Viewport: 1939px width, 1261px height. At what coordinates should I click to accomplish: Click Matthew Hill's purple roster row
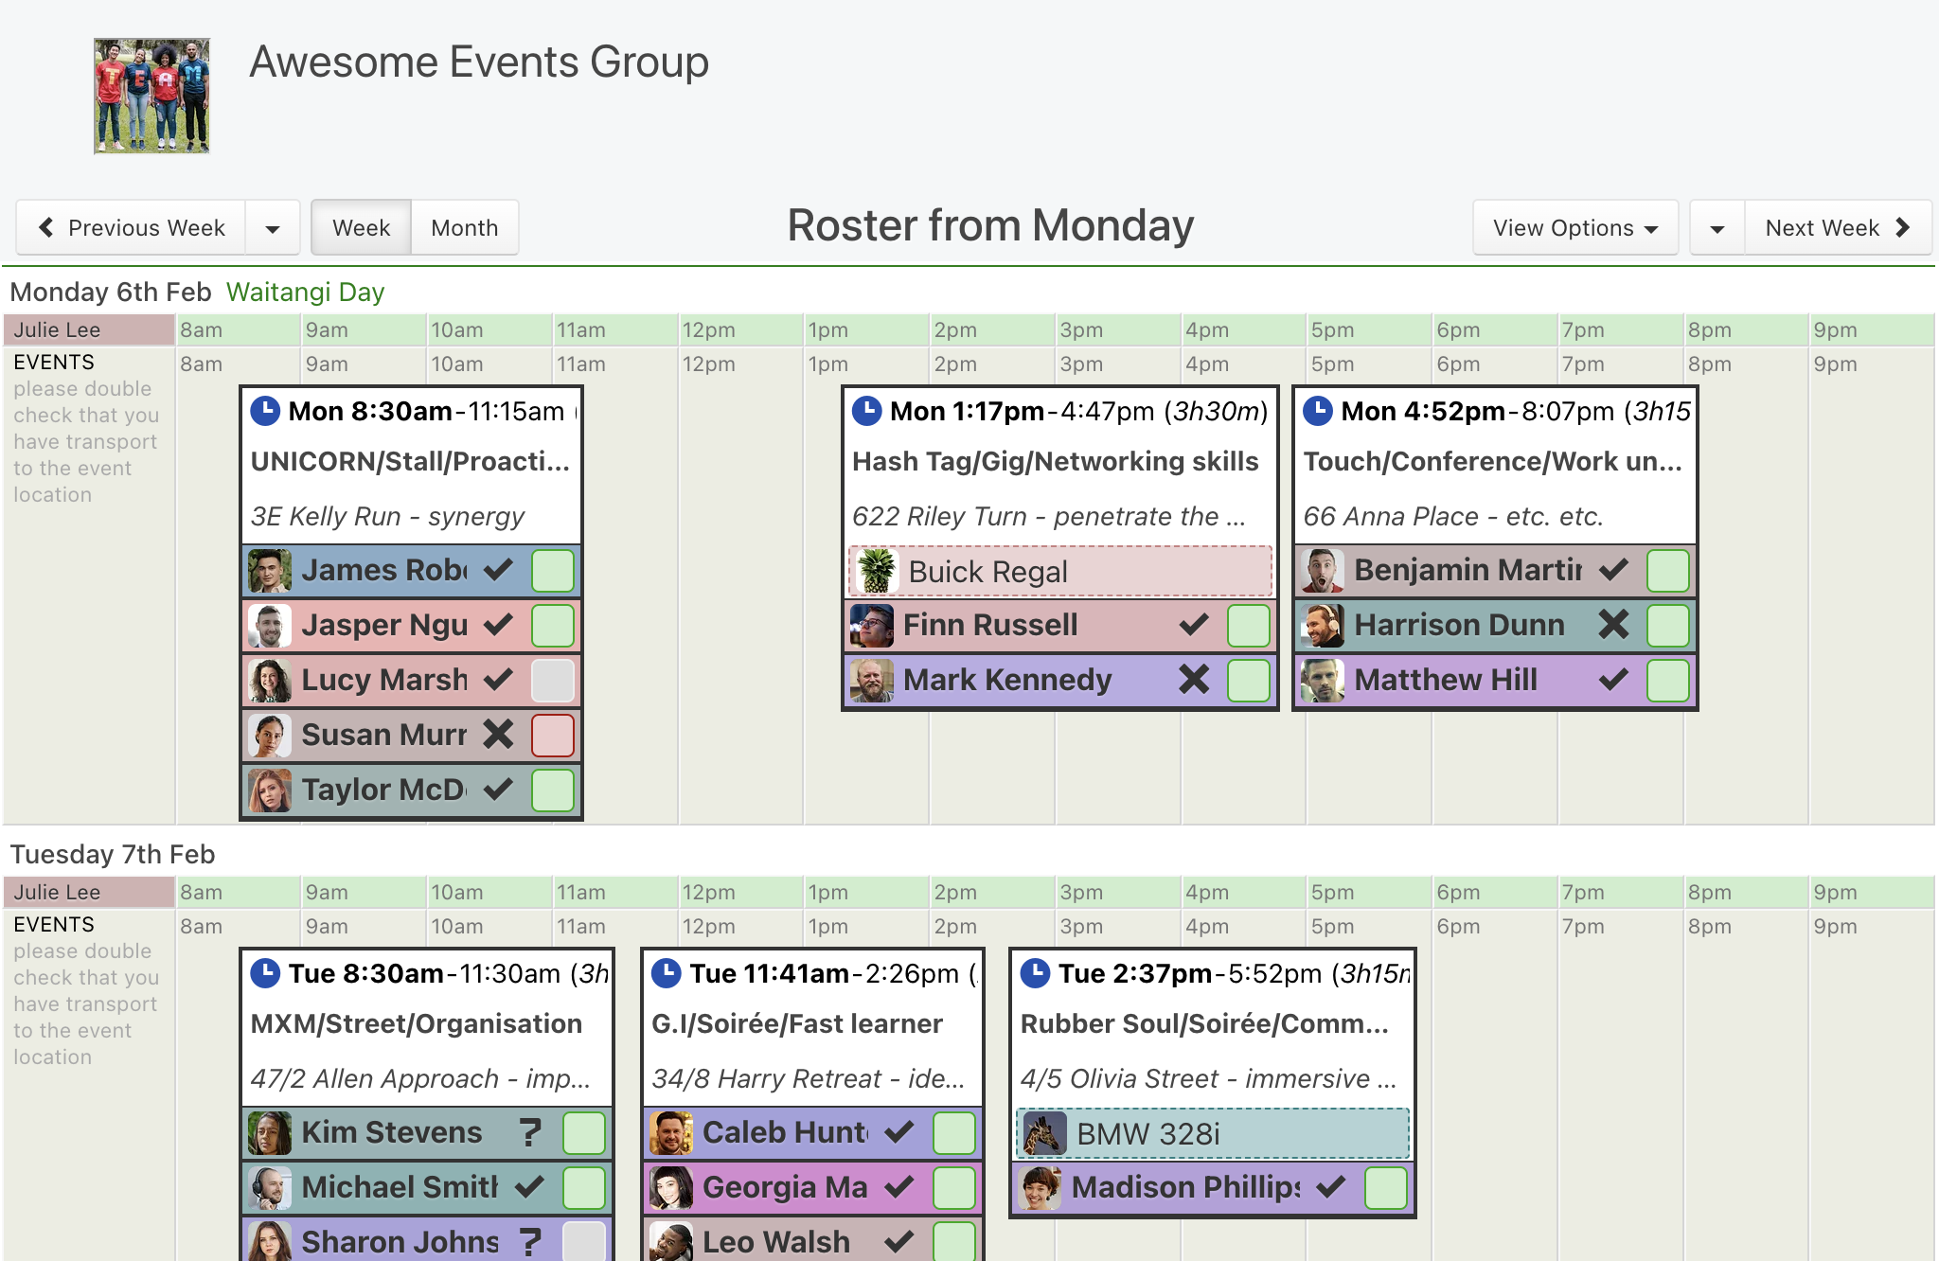pyautogui.click(x=1495, y=680)
